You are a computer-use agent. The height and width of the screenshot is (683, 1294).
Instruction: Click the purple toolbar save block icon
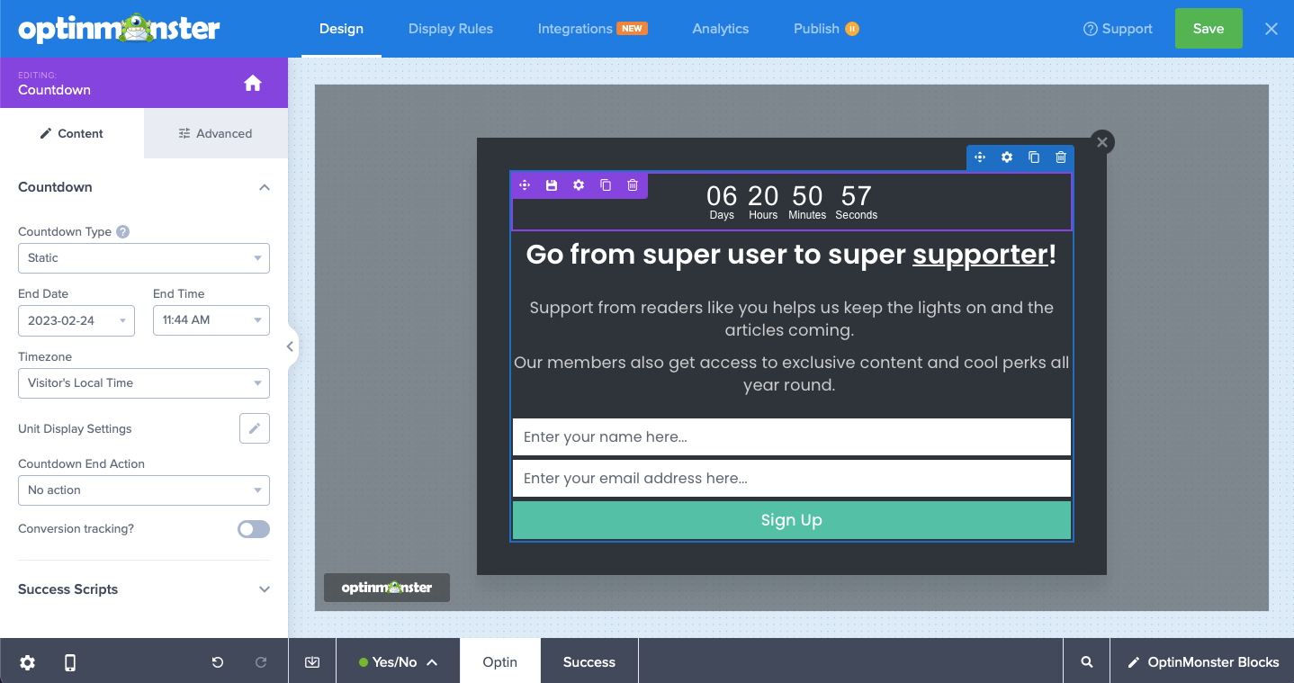[x=552, y=185]
